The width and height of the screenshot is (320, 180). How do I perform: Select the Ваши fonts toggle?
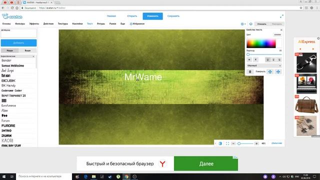27,50
